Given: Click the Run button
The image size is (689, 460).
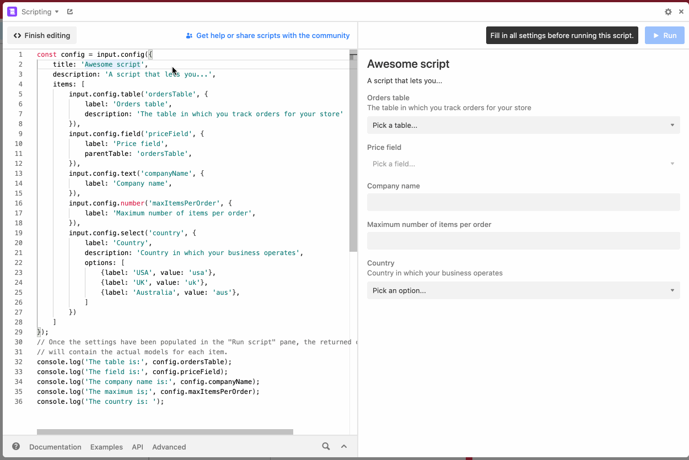Looking at the screenshot, I should click(x=664, y=35).
